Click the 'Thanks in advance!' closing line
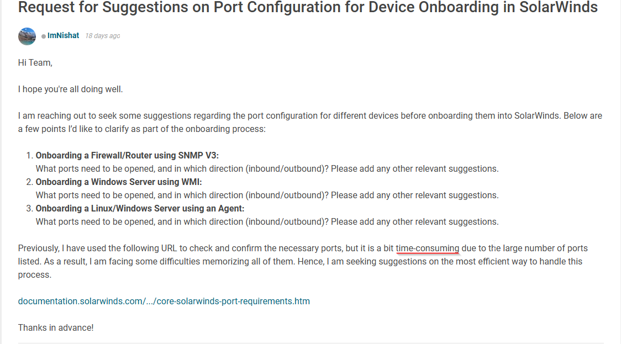The image size is (621, 344). point(56,328)
